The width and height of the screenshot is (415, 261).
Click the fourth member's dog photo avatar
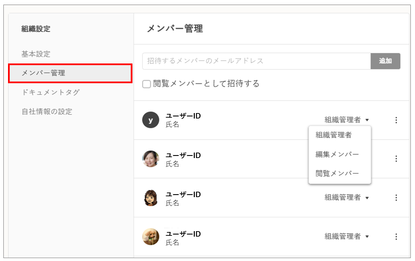(x=151, y=237)
